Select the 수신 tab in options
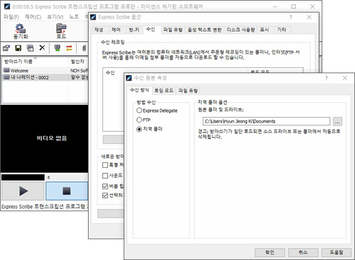The height and width of the screenshot is (260, 355). point(150,29)
